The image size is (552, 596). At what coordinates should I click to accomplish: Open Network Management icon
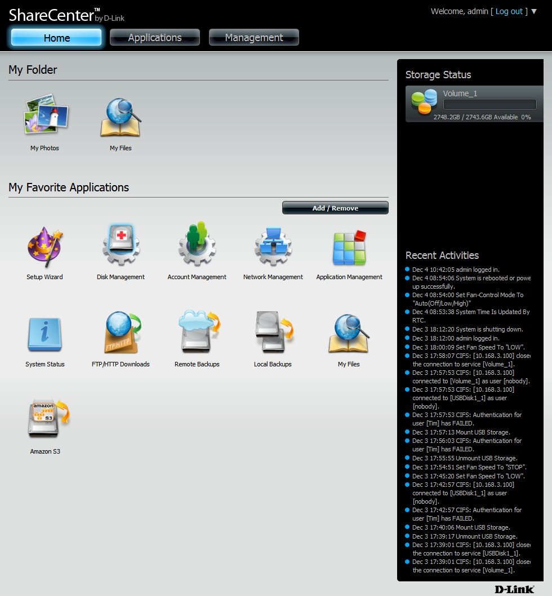click(273, 247)
